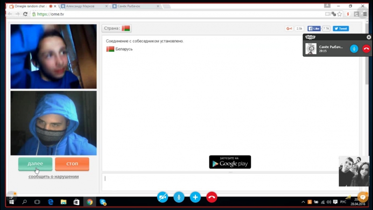Click the Facebook Like button
The height and width of the screenshot is (210, 373).
(x=314, y=28)
